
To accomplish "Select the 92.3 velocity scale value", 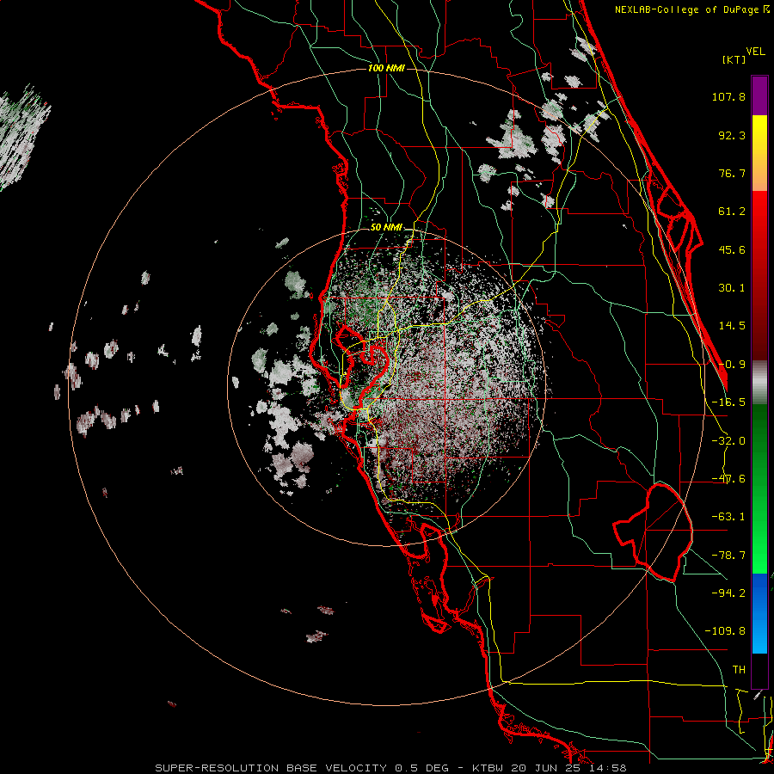I will click(x=732, y=135).
